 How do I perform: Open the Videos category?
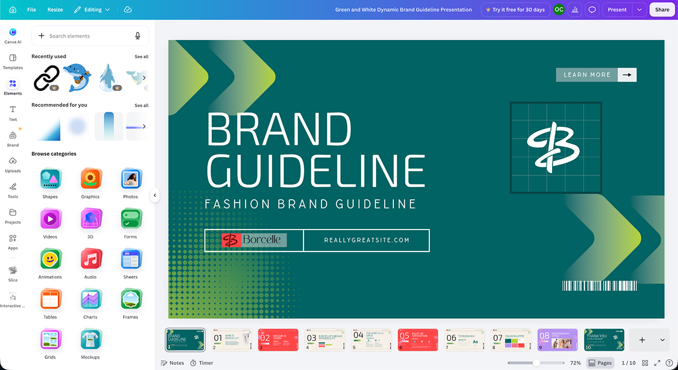[x=50, y=224]
